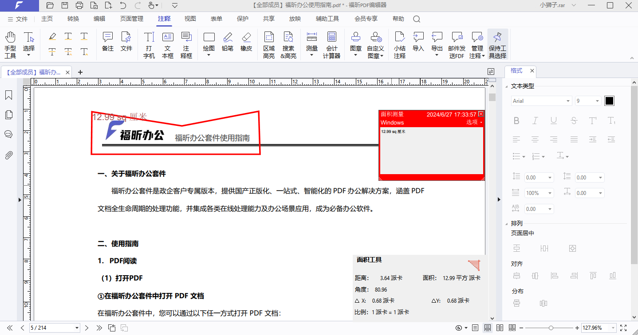
Task: Open the bookmarks panel in left sidebar
Action: coord(8,95)
